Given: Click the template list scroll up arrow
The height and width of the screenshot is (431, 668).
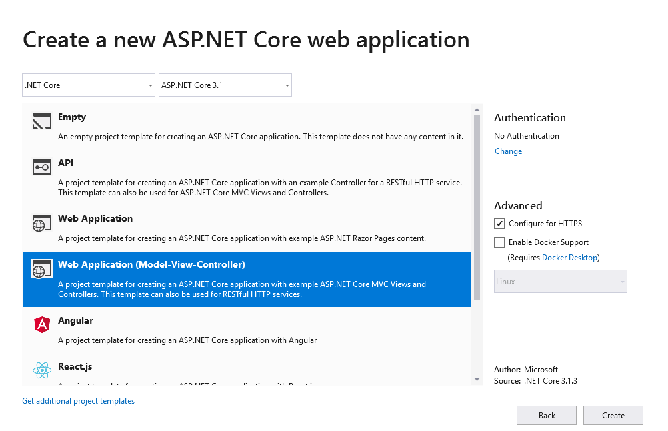Looking at the screenshot, I should tap(477, 110).
